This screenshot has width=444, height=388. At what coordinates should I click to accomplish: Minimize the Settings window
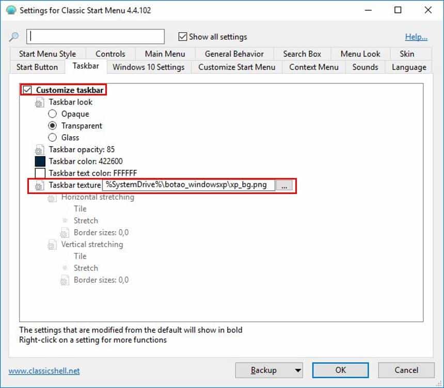click(368, 10)
